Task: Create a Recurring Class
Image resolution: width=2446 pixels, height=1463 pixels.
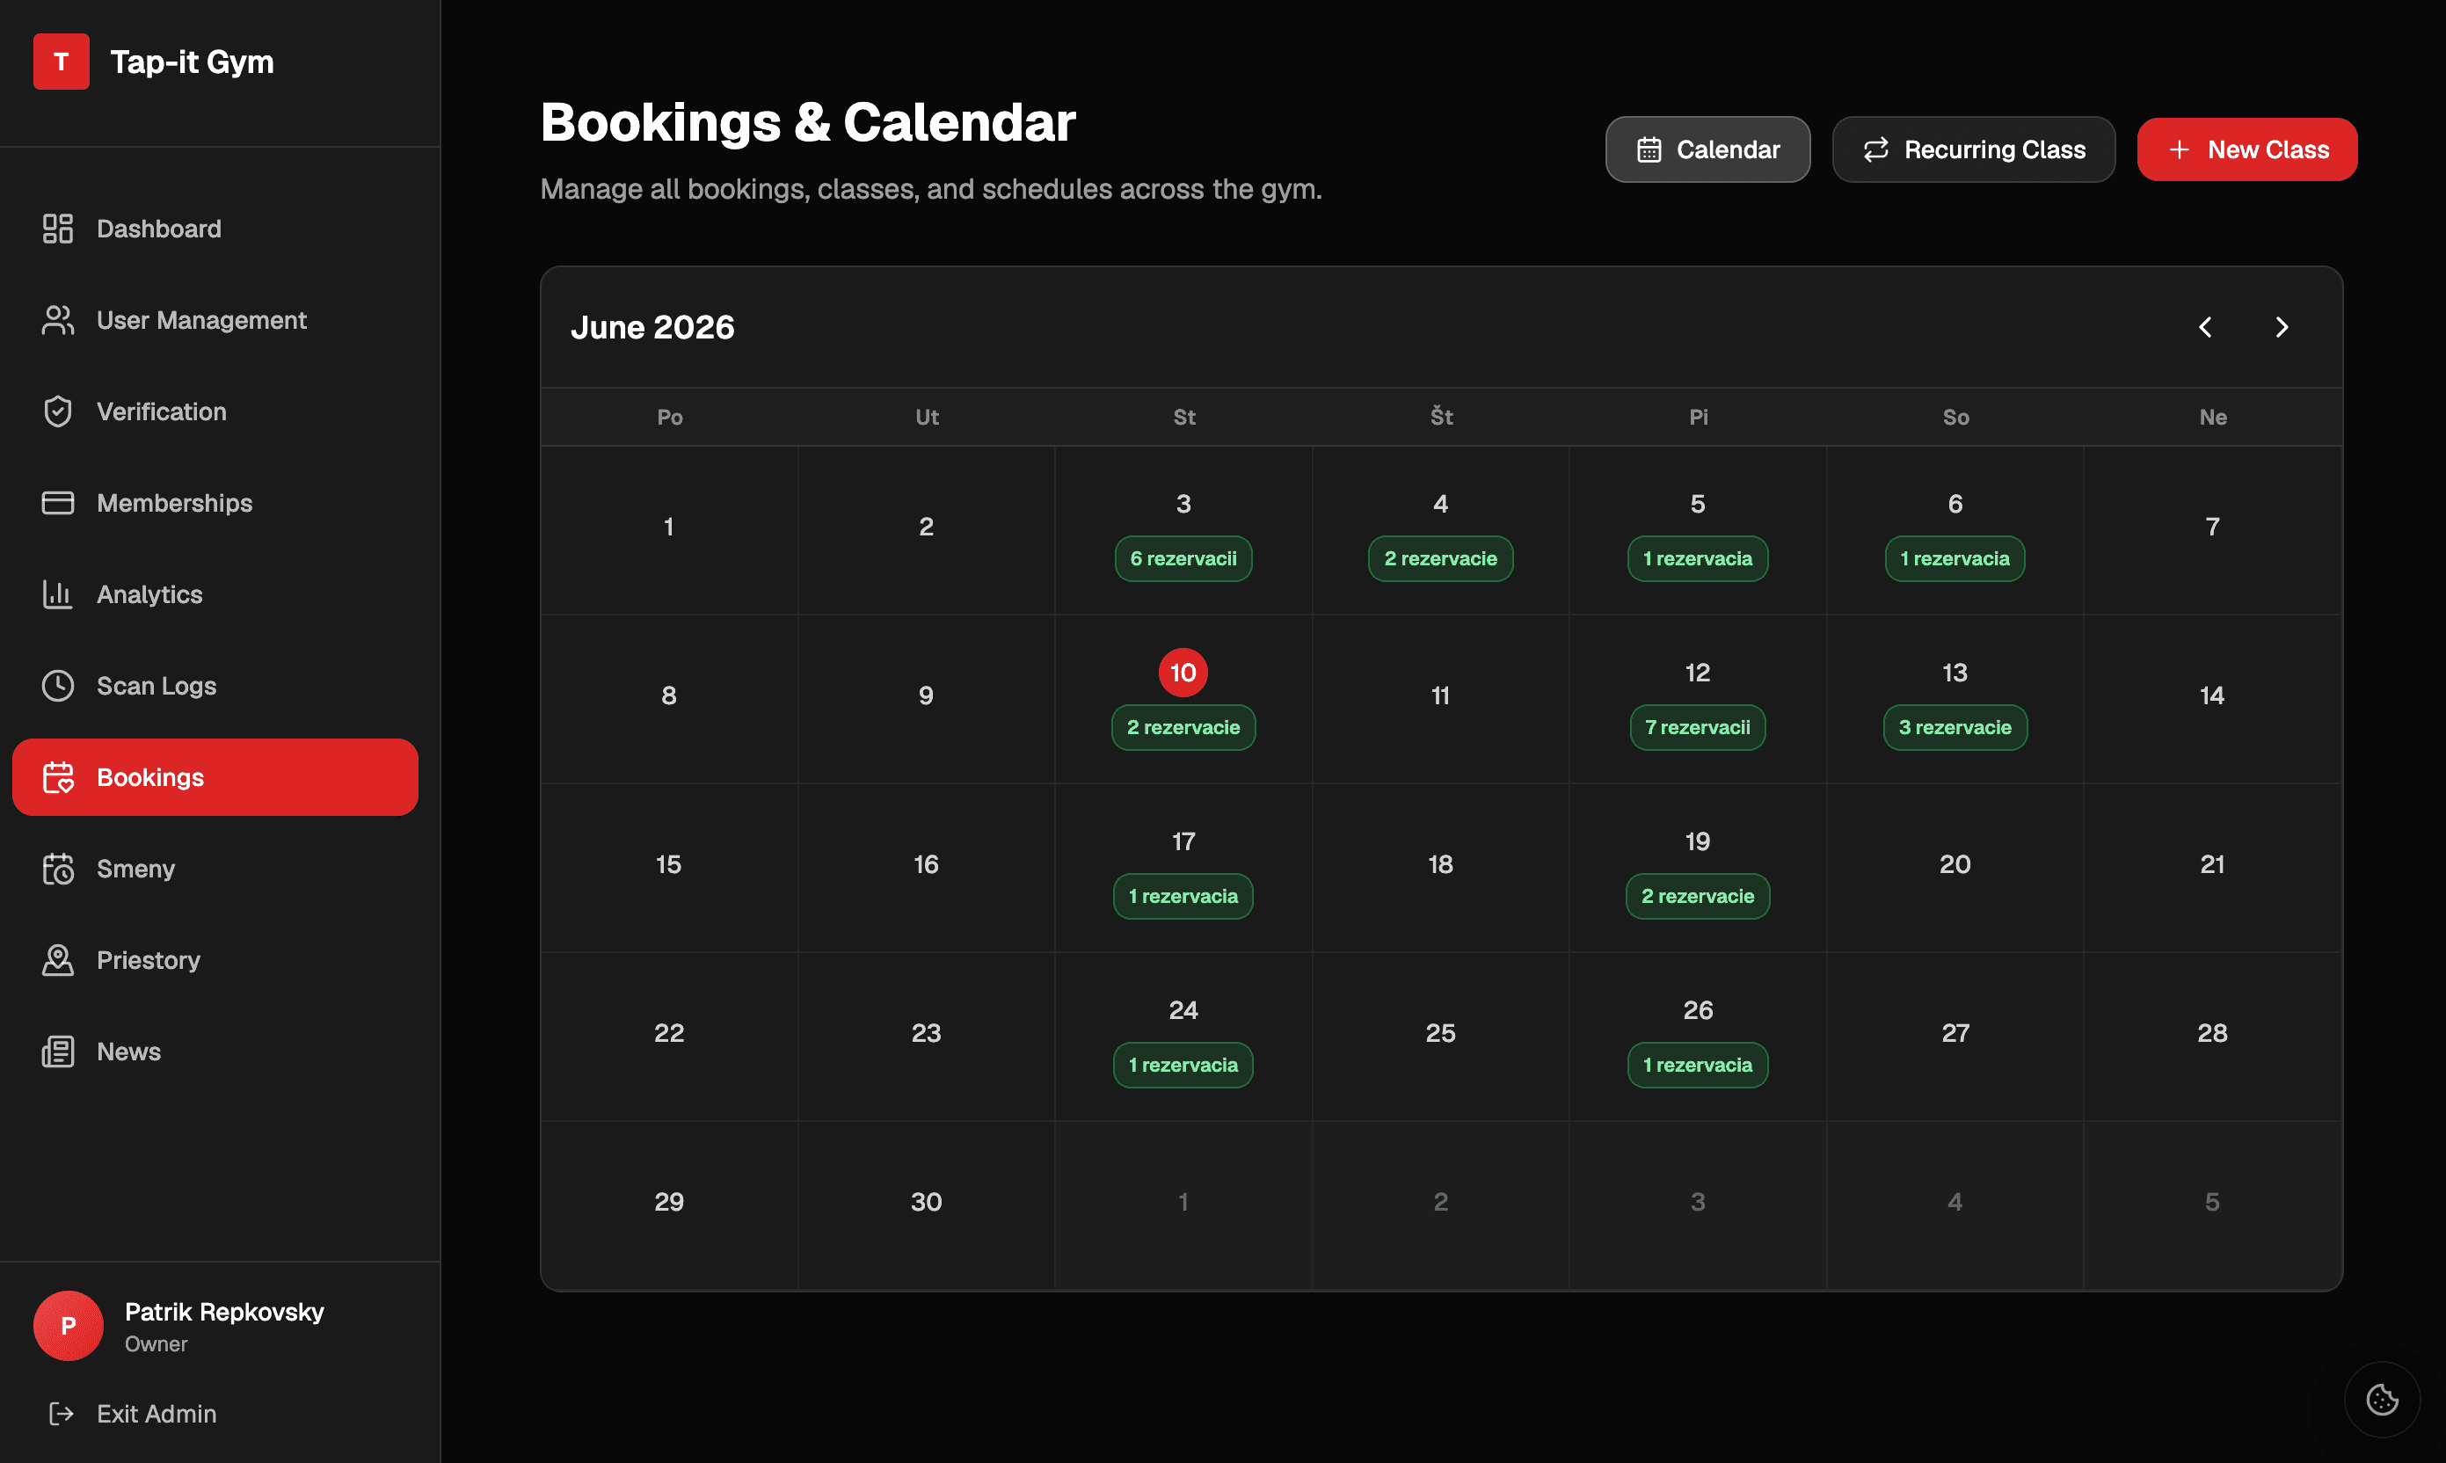Action: click(1974, 149)
